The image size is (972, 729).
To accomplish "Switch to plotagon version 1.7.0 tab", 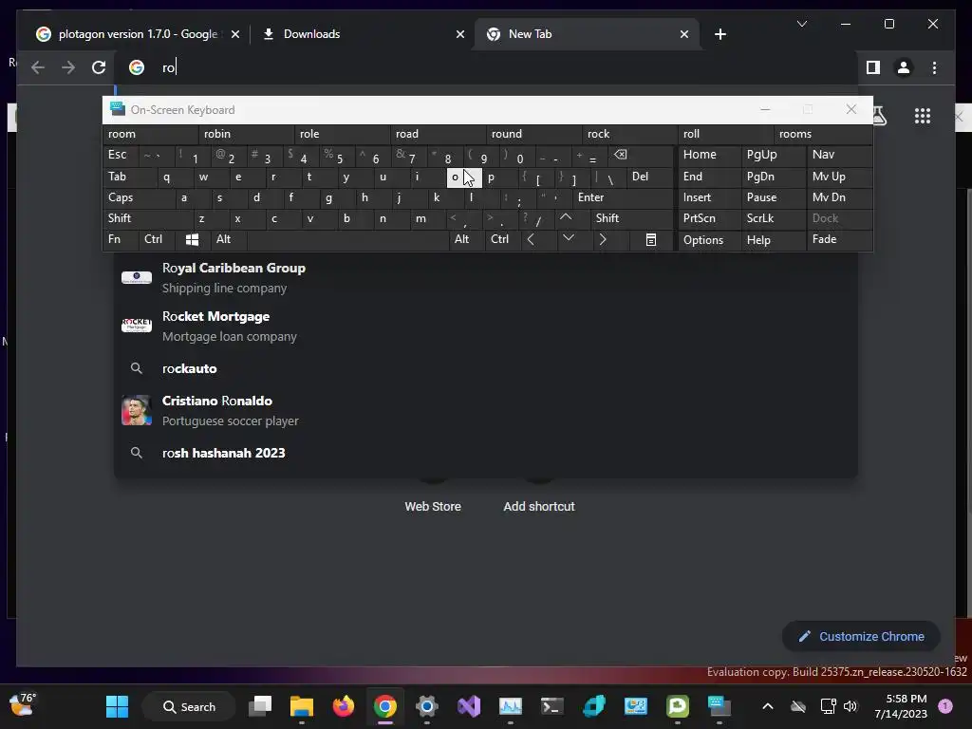I will click(x=139, y=34).
